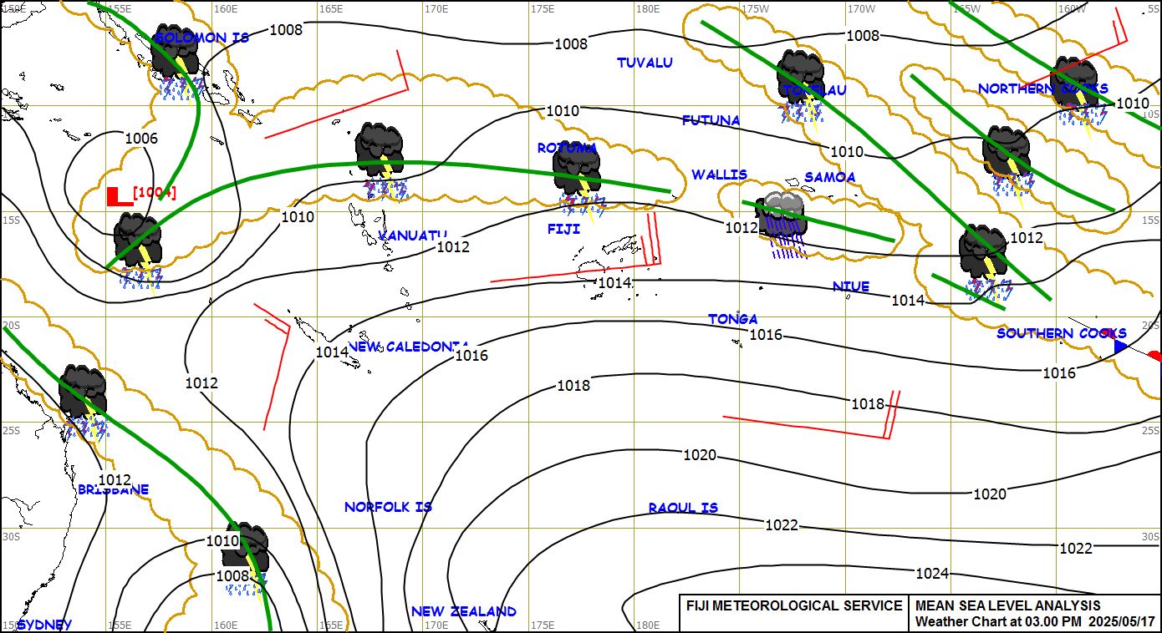
Task: Click the Weather Chart date and time text
Action: 1035,621
